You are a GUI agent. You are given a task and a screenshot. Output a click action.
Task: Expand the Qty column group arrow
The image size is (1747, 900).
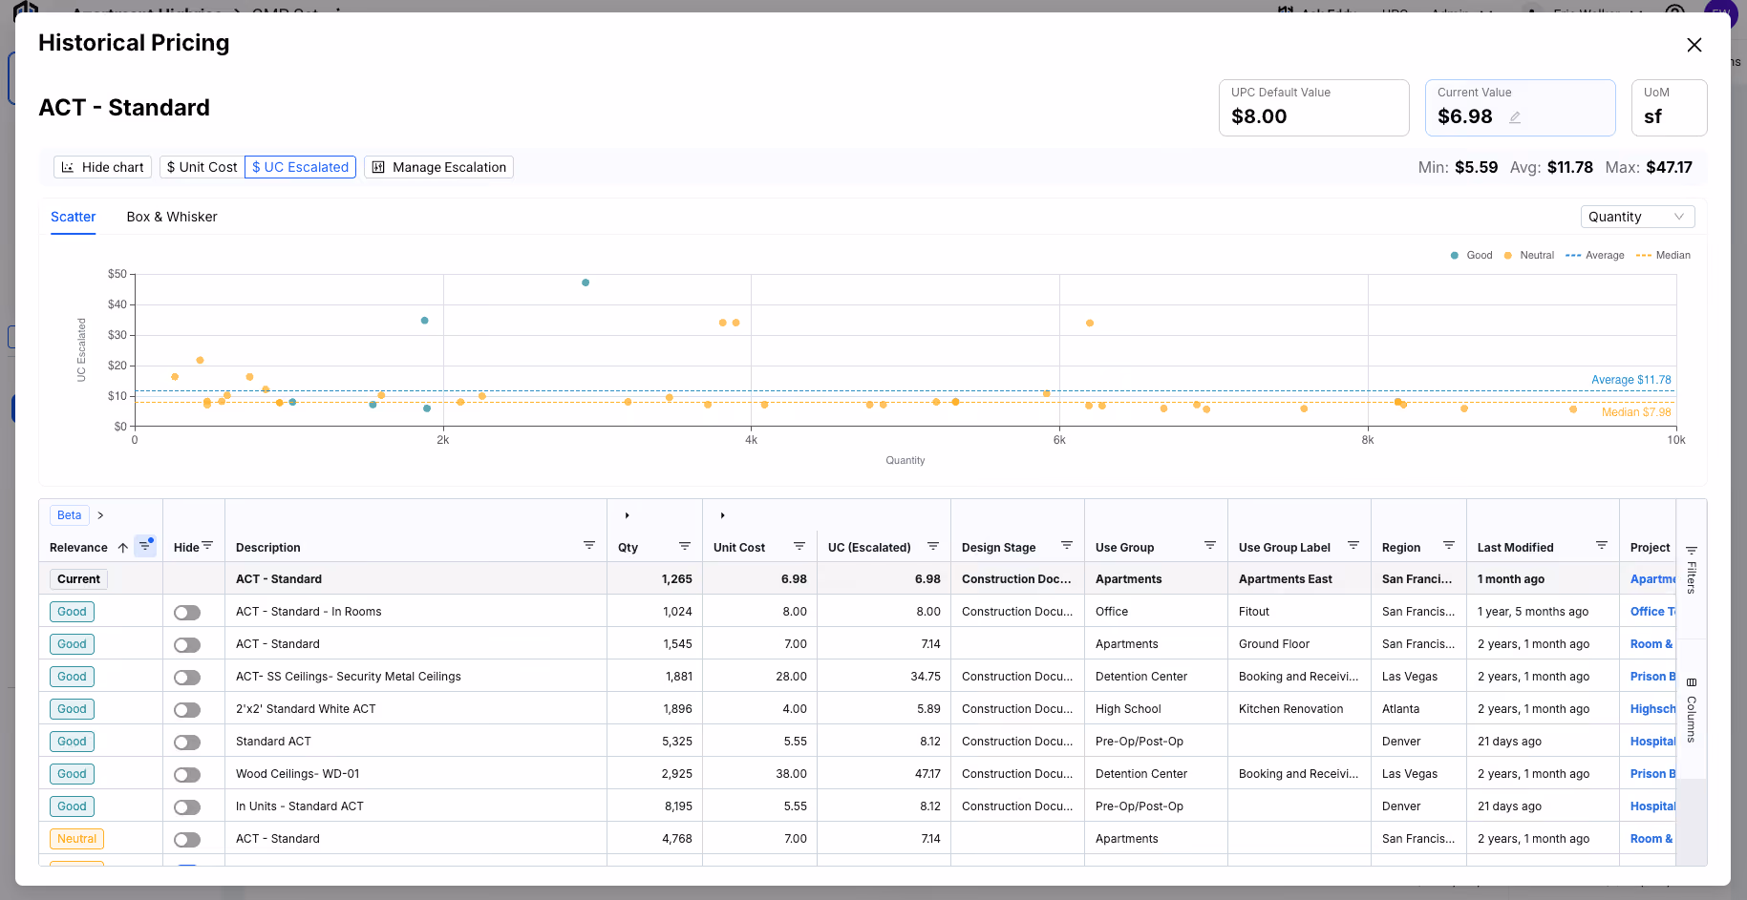pos(627,515)
